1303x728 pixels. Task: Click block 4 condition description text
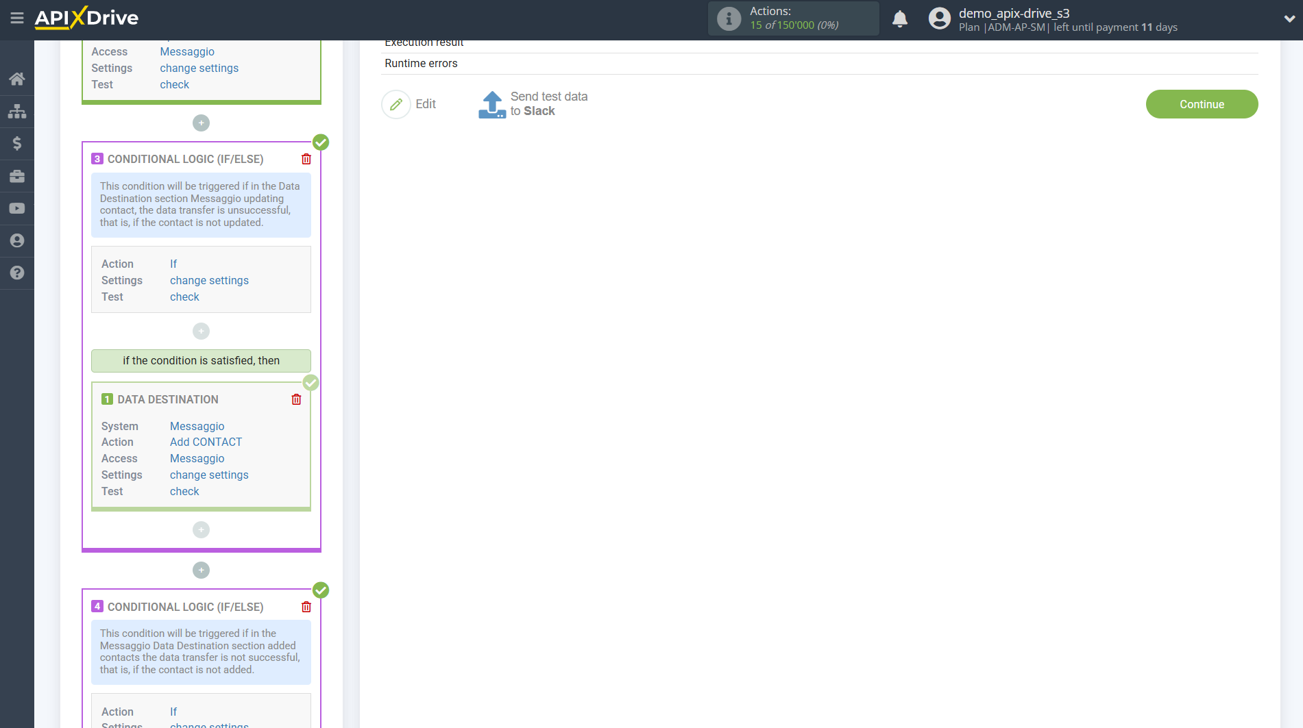201,651
